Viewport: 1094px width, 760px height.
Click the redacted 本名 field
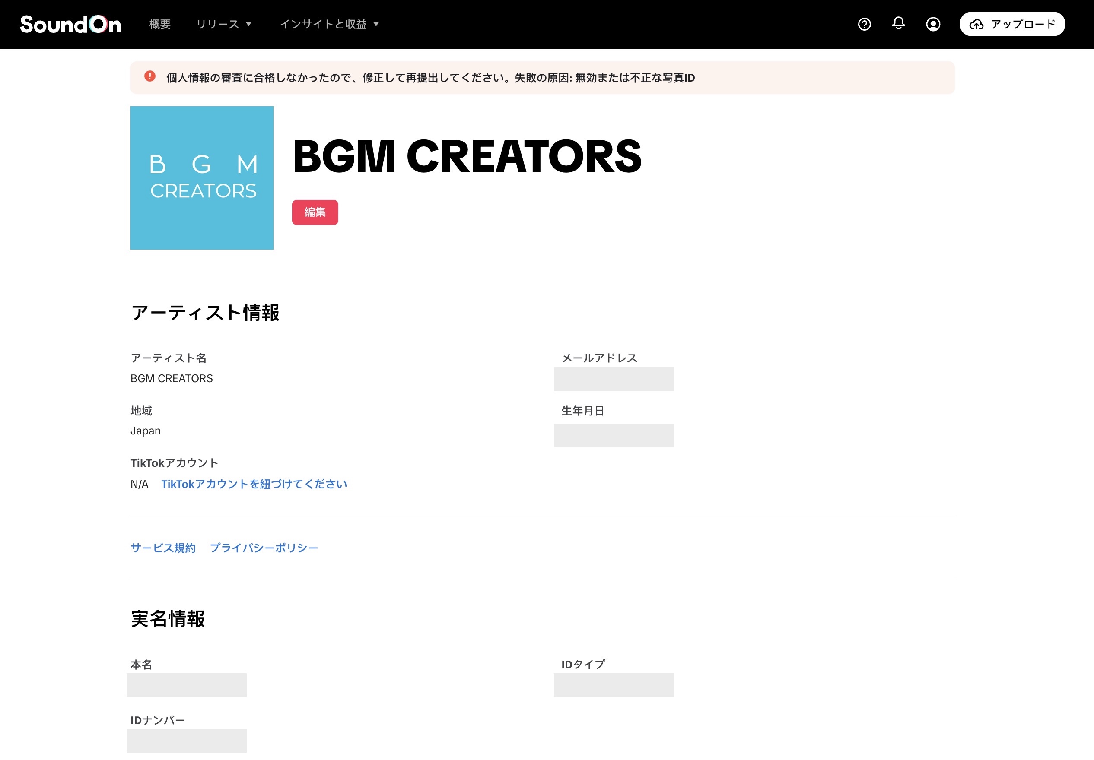(x=186, y=685)
